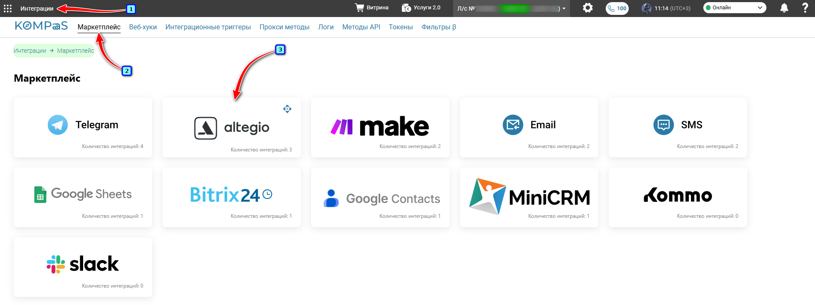Click the Интеграции title in top bar
Screen dimensions: 815x305
[37, 9]
